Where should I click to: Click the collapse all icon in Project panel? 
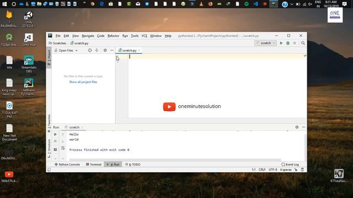[97, 50]
